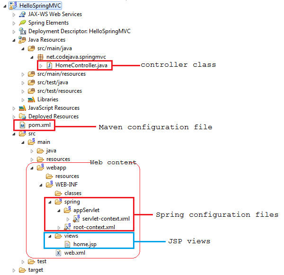Click the spring folder icon
Viewport: 284px width, 275px height.
pos(58,202)
